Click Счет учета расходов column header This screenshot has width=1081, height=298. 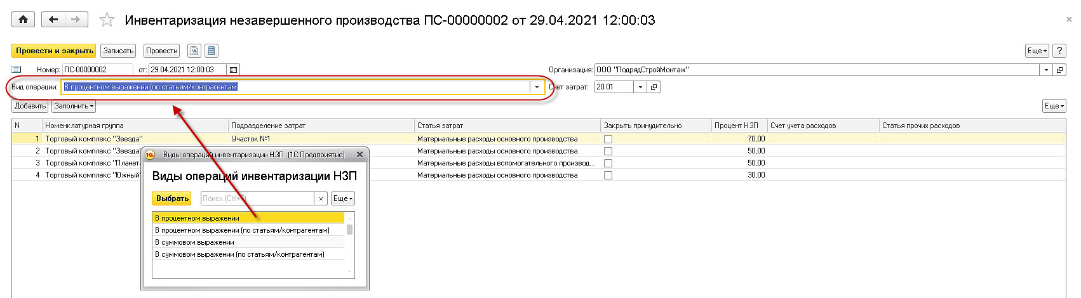click(823, 126)
